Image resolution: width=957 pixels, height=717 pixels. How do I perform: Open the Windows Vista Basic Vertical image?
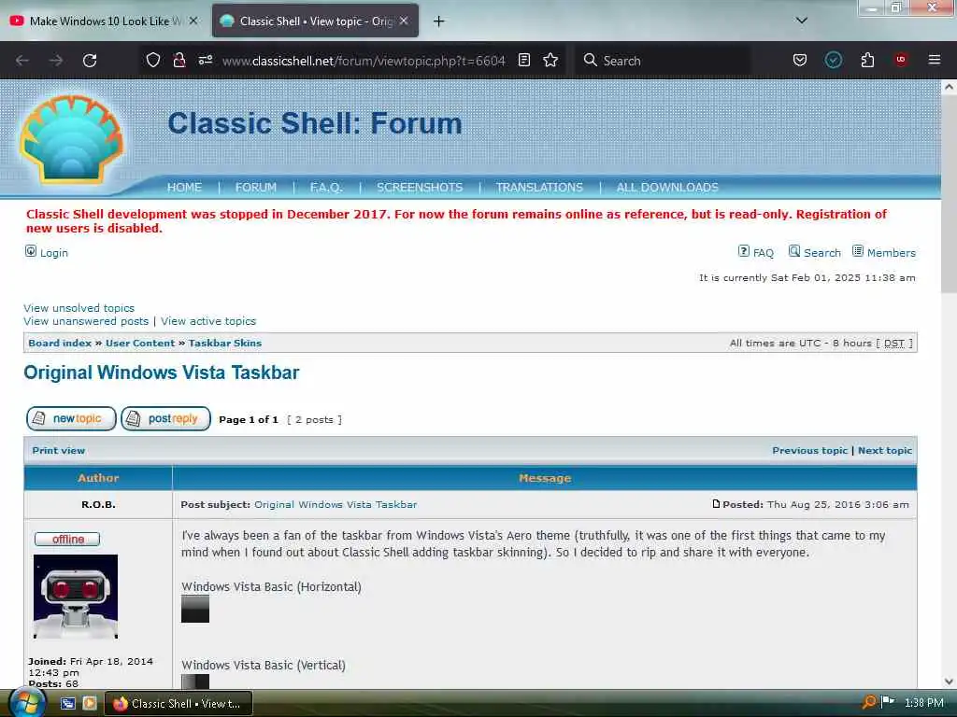[x=195, y=682]
